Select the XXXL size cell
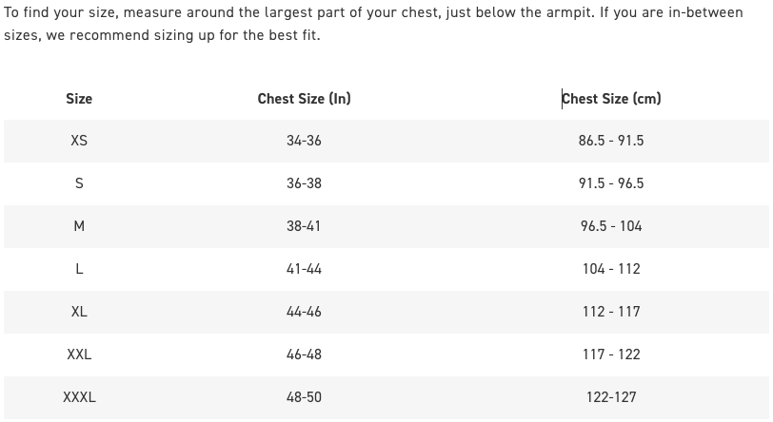Screen dimensions: 773x422 tap(79, 397)
